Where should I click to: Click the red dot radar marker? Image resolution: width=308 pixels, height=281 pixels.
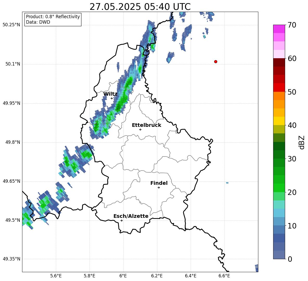[216, 62]
